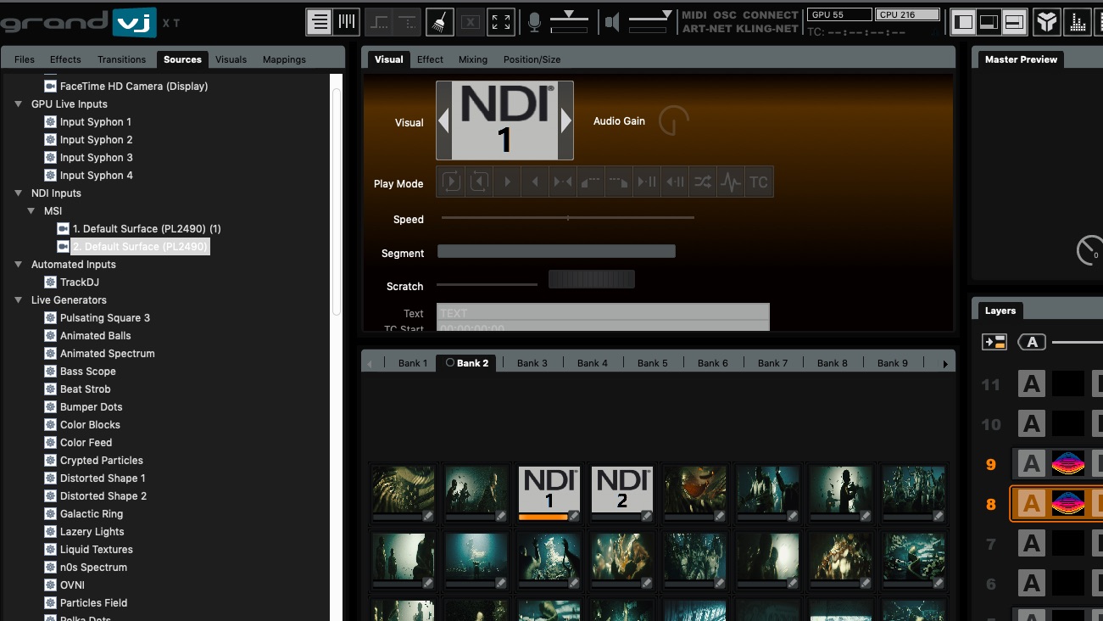Set play mode to audio waveform sync
This screenshot has width=1103, height=621.
(x=731, y=182)
